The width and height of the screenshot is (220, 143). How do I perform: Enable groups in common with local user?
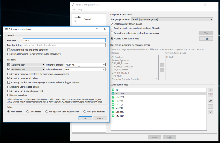[x=9, y=83]
